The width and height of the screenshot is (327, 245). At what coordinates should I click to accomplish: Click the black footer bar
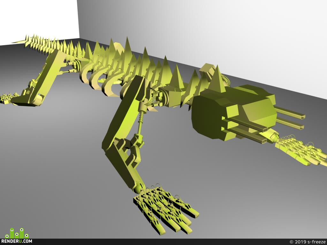tap(163, 242)
